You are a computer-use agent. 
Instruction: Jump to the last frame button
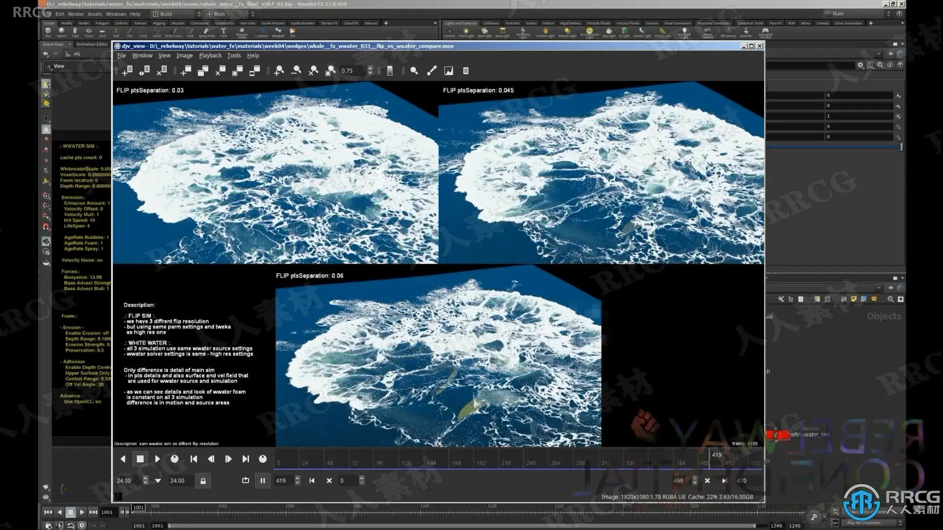(246, 459)
